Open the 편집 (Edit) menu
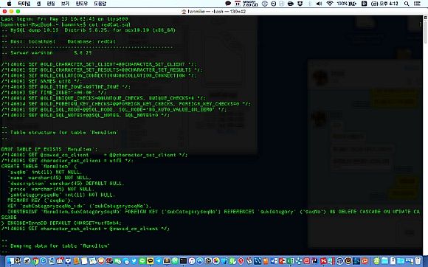 coord(51,4)
